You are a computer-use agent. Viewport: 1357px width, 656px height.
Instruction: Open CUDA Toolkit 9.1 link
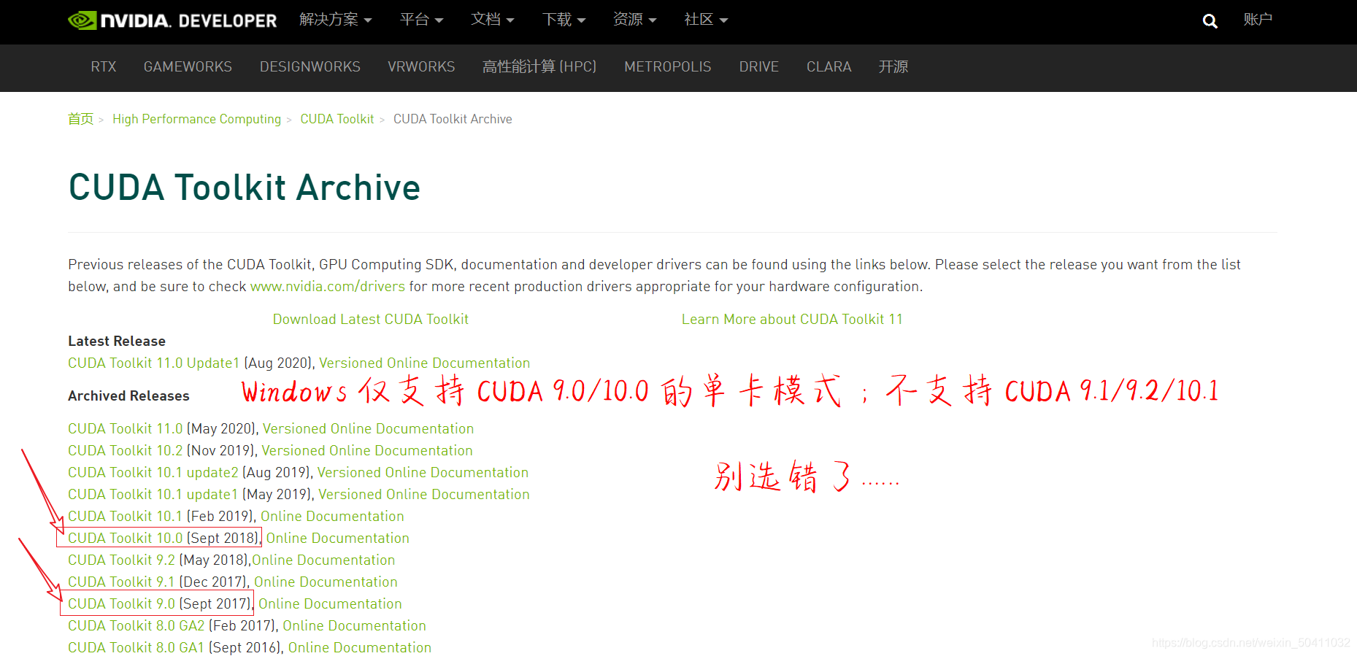[x=122, y=582]
